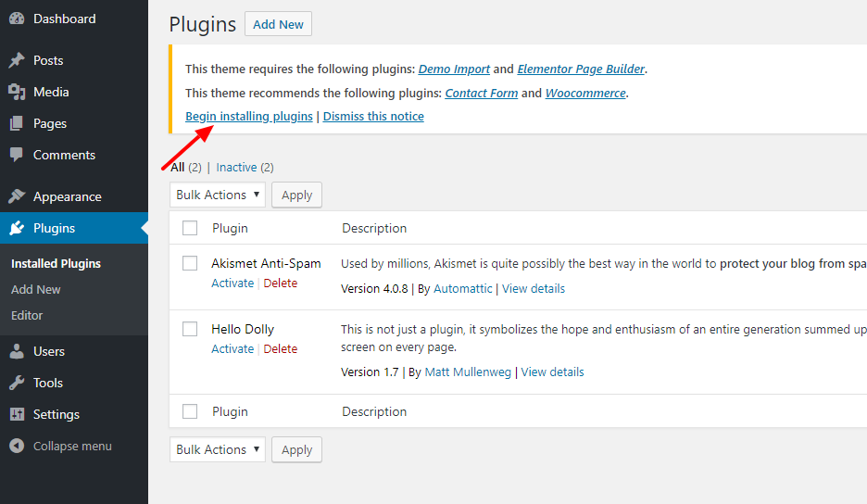Open the Settings menu
The width and height of the screenshot is (867, 504).
(74, 414)
